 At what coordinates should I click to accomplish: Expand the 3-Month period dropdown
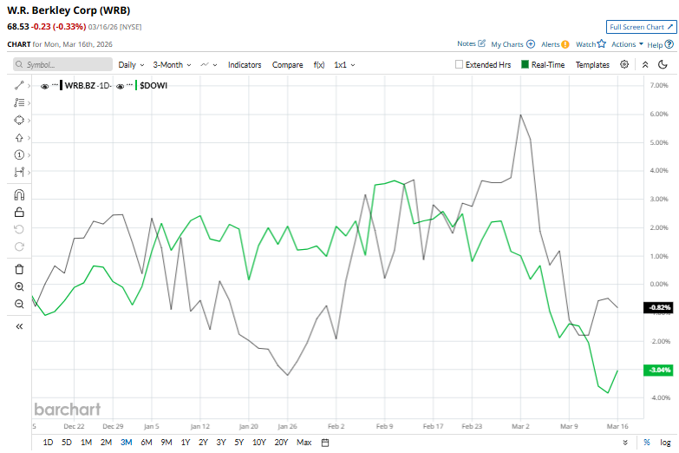point(172,64)
